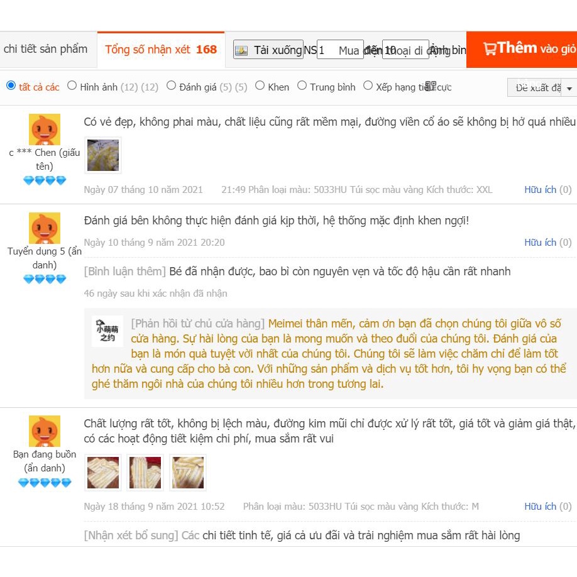The width and height of the screenshot is (577, 577).
Task: Expand the Đề xuất sort dropdown arrow
Action: (x=569, y=89)
